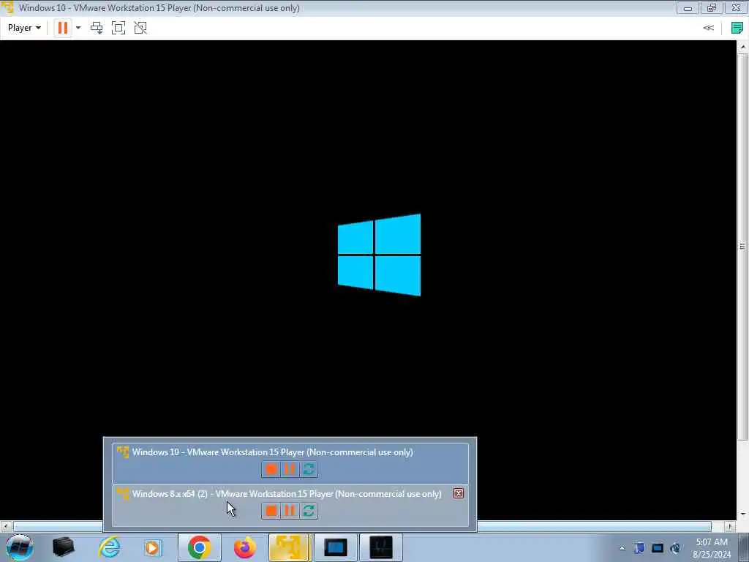This screenshot has height=562, width=749.
Task: Open the Windows Start menu orb
Action: pos(19,547)
